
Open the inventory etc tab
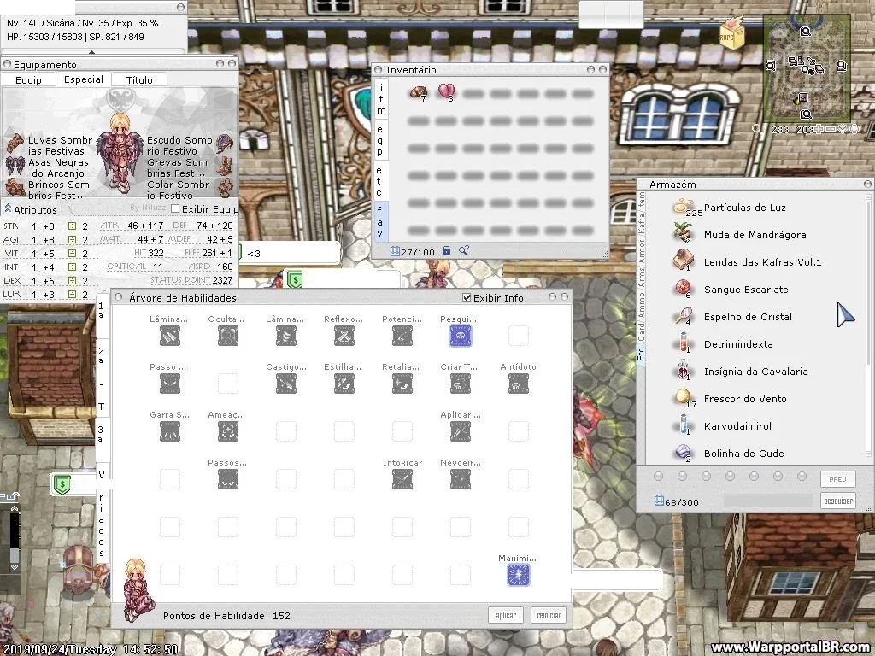[380, 181]
